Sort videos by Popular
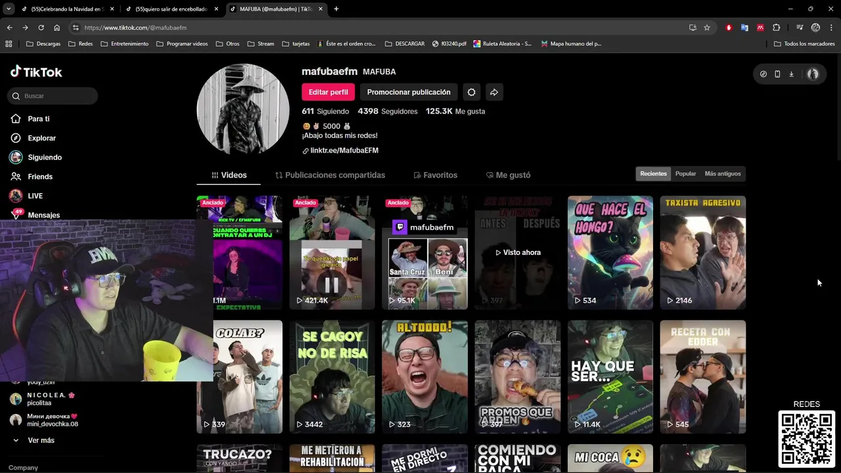This screenshot has width=841, height=473. pos(685,174)
